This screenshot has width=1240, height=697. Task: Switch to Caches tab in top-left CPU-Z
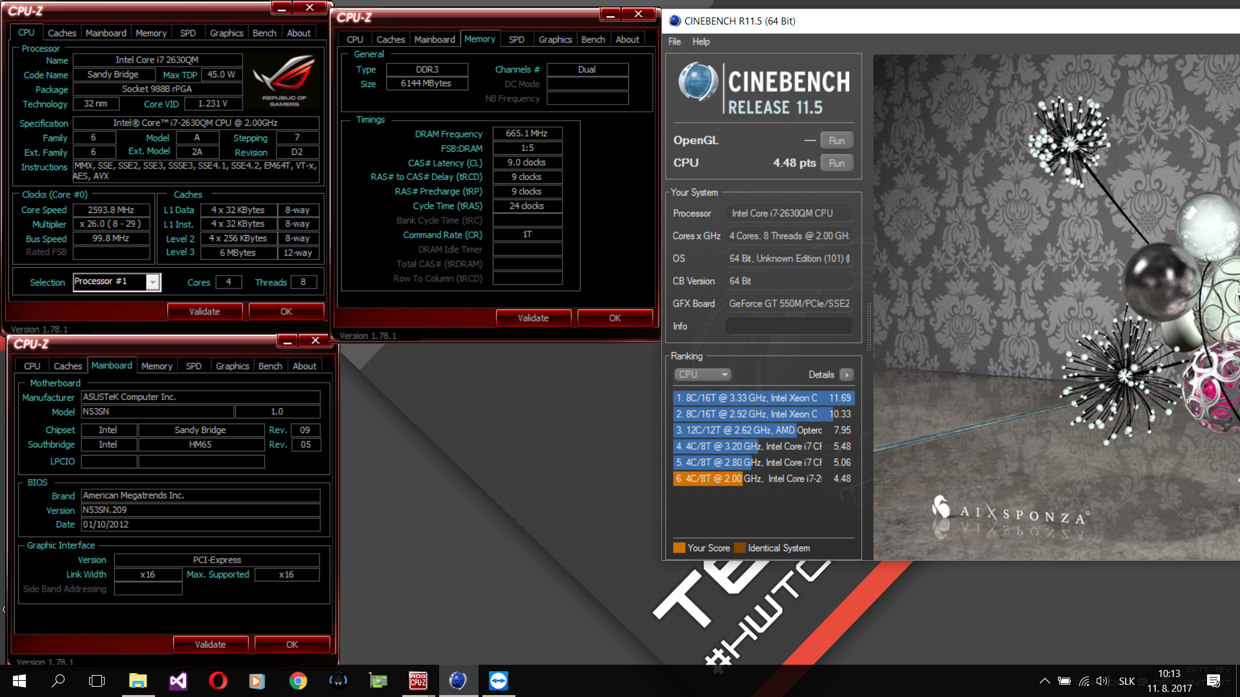62,33
